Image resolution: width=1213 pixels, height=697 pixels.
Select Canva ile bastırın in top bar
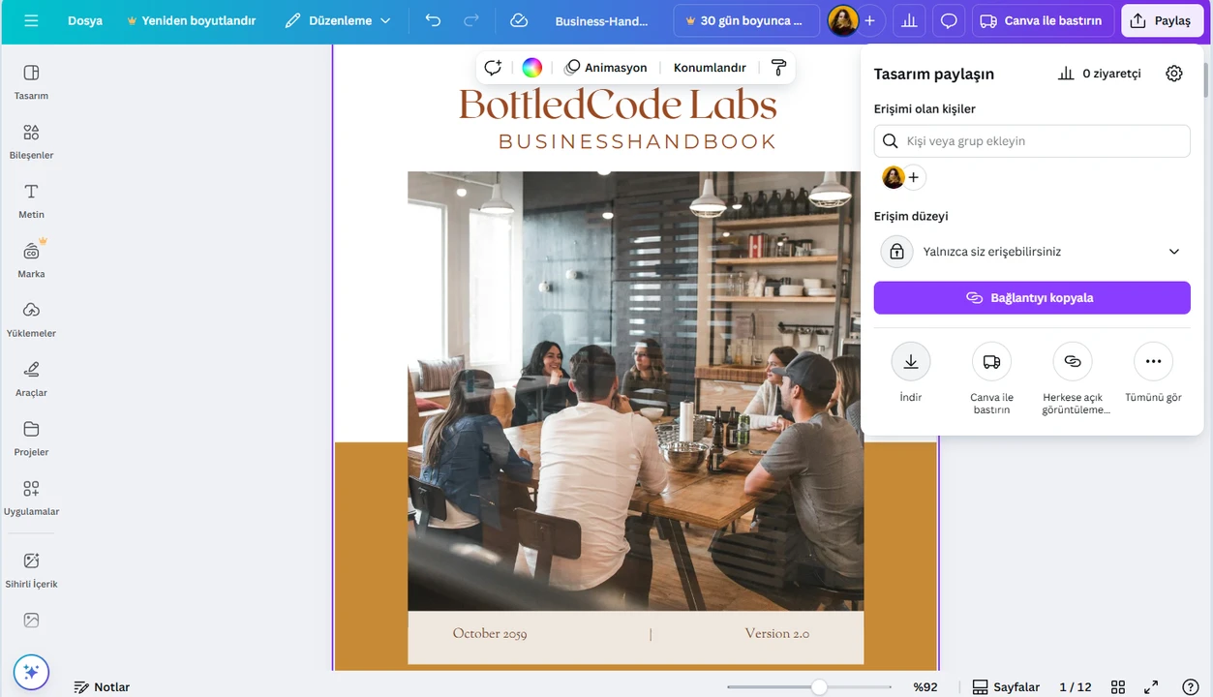click(1042, 20)
